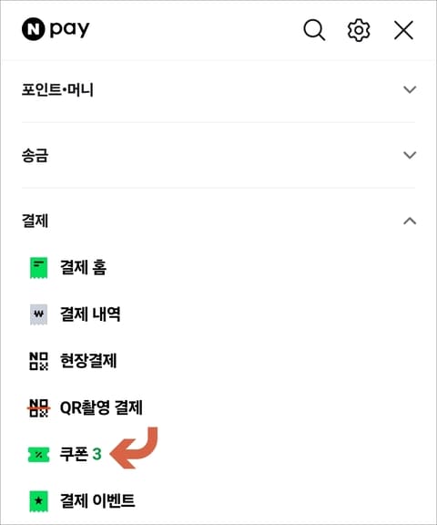Open settings gear icon
The image size is (437, 525).
pyautogui.click(x=359, y=30)
